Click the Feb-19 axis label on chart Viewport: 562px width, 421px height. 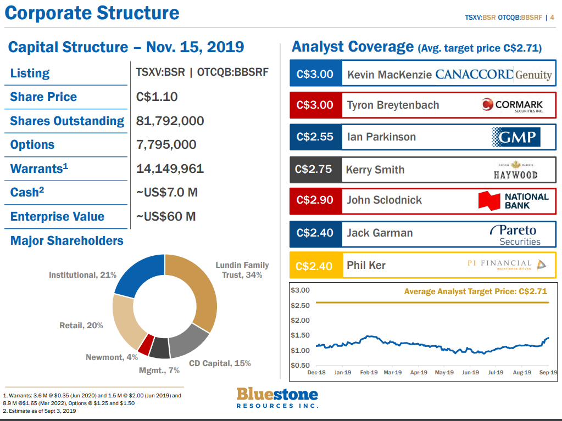coord(369,372)
